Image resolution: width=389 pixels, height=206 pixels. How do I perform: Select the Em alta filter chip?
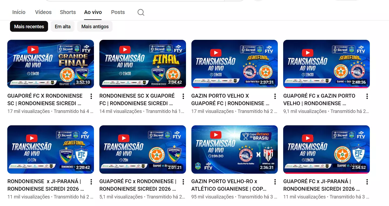pyautogui.click(x=63, y=27)
